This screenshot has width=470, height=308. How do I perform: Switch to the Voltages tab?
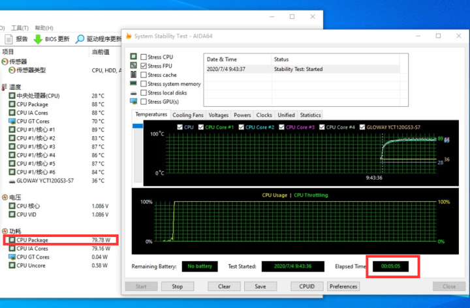pos(219,115)
